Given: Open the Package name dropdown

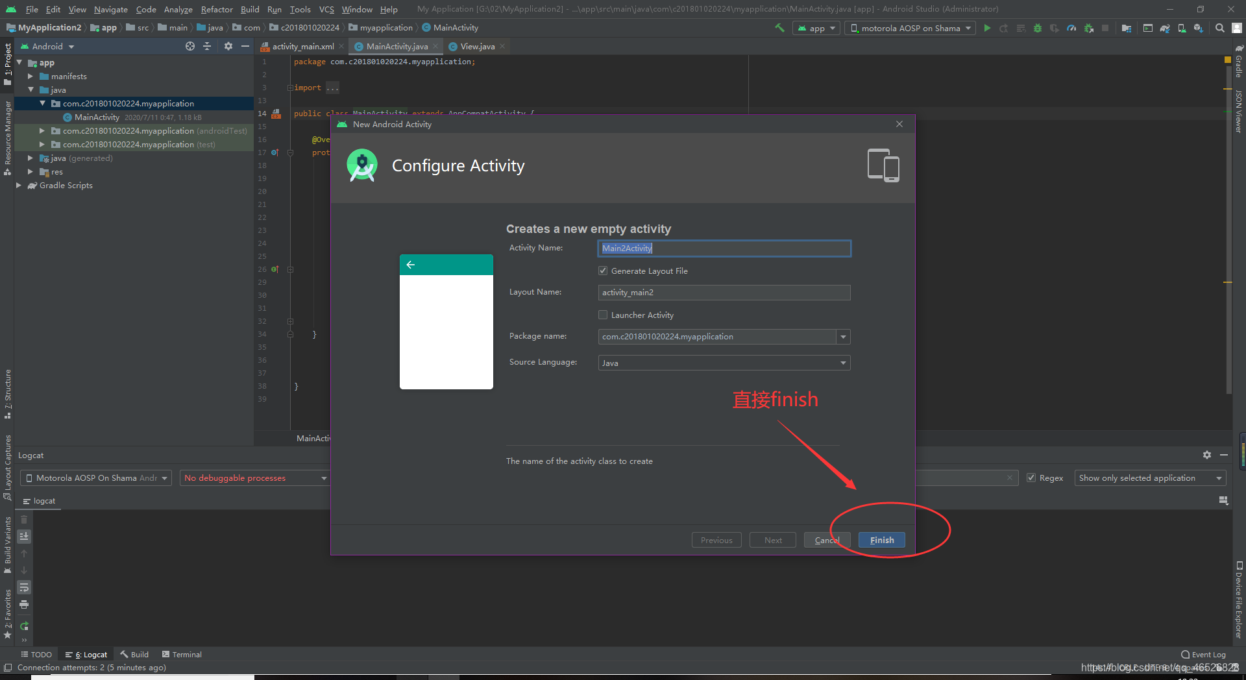Looking at the screenshot, I should coord(843,337).
